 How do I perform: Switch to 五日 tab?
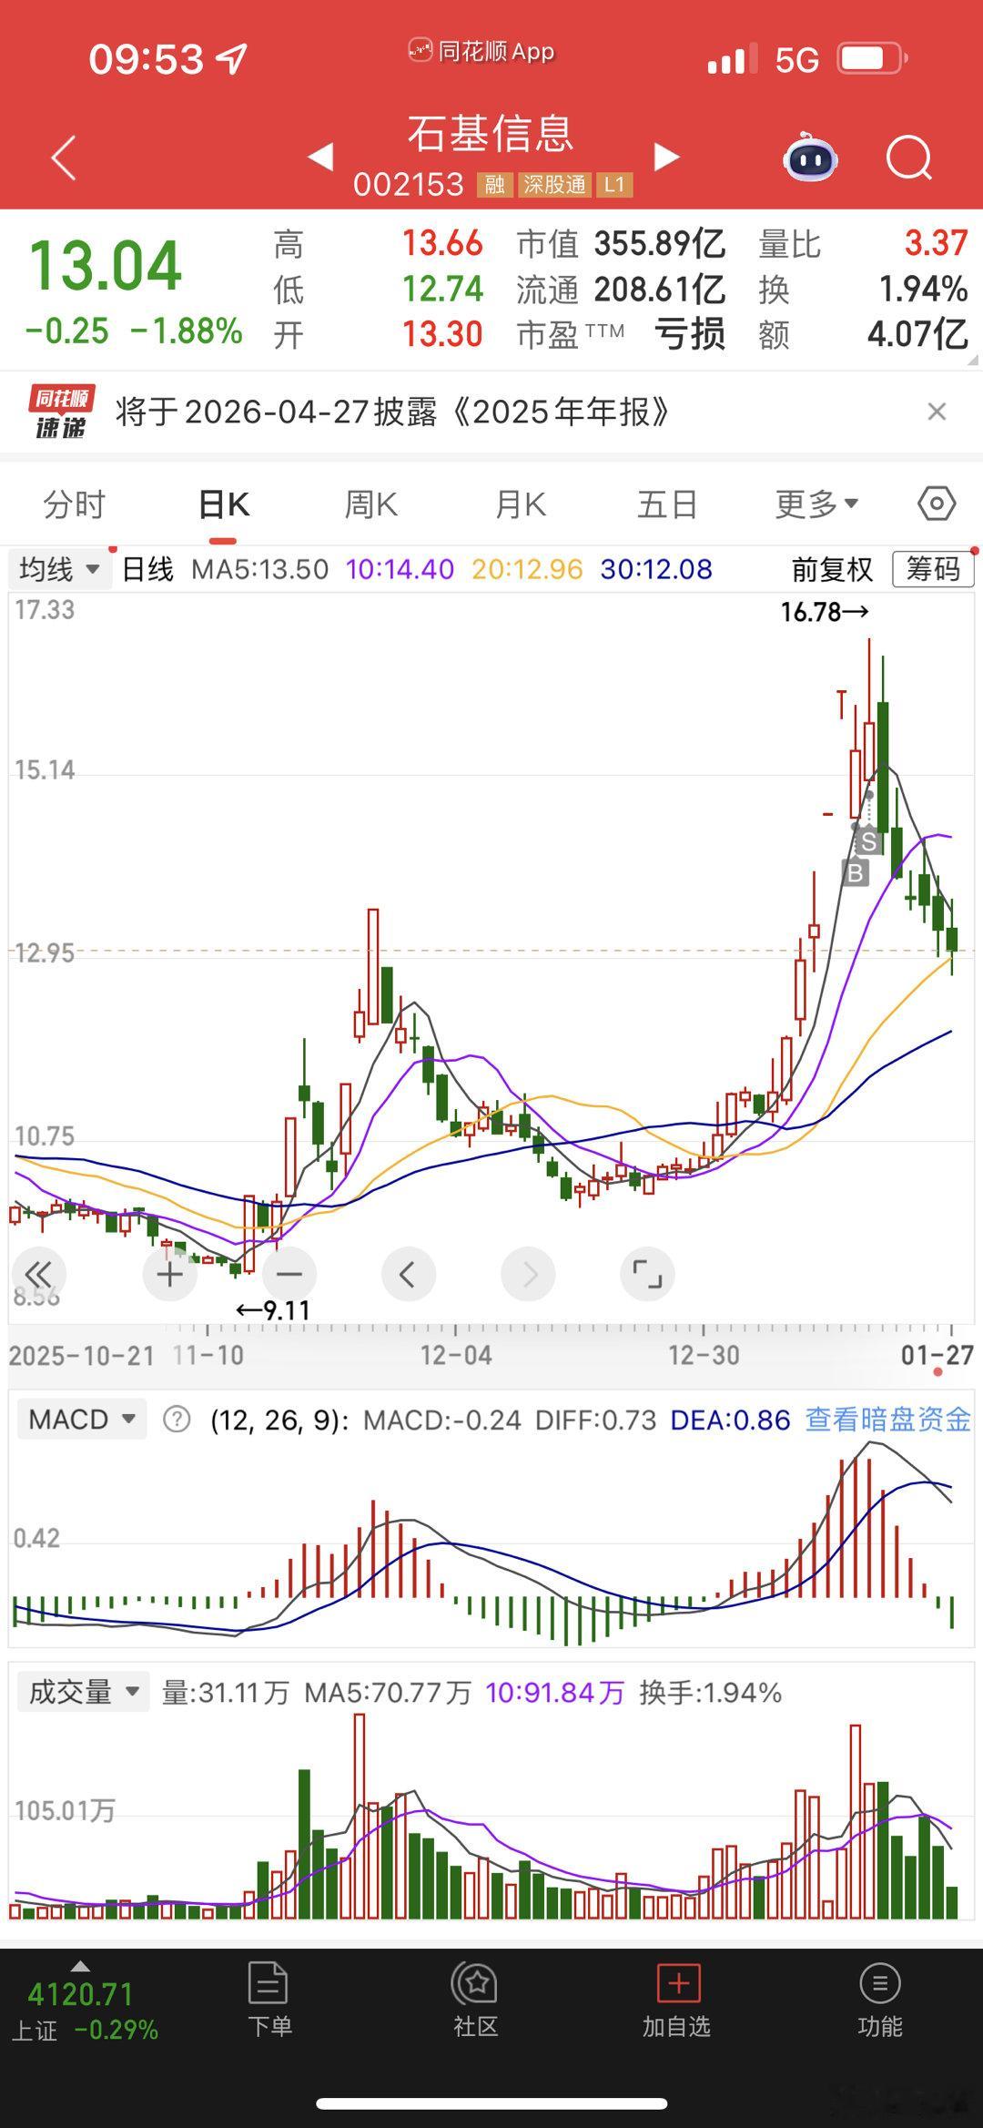click(667, 504)
